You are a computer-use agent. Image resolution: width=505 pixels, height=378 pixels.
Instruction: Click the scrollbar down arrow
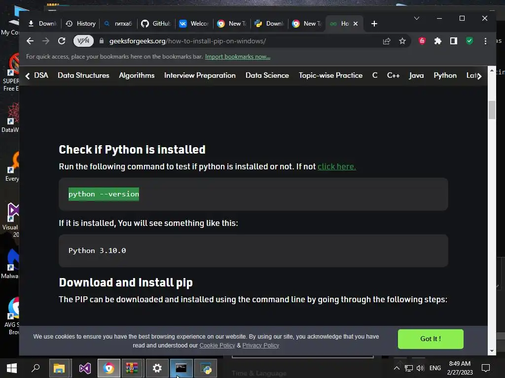492,351
